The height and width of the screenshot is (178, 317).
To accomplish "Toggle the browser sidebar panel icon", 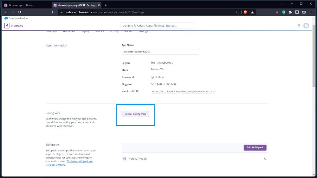I will tap(297, 12).
